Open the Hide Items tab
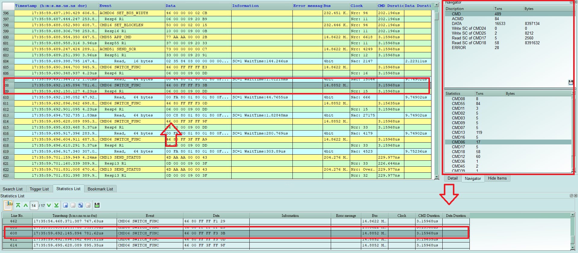 (497, 178)
